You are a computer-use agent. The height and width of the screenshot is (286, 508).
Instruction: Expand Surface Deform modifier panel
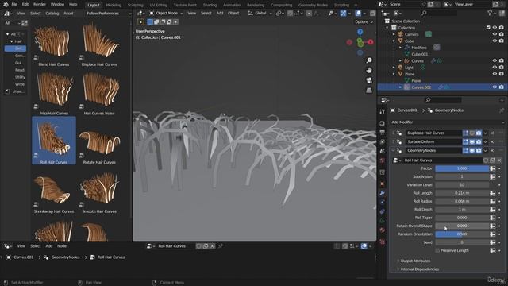394,142
